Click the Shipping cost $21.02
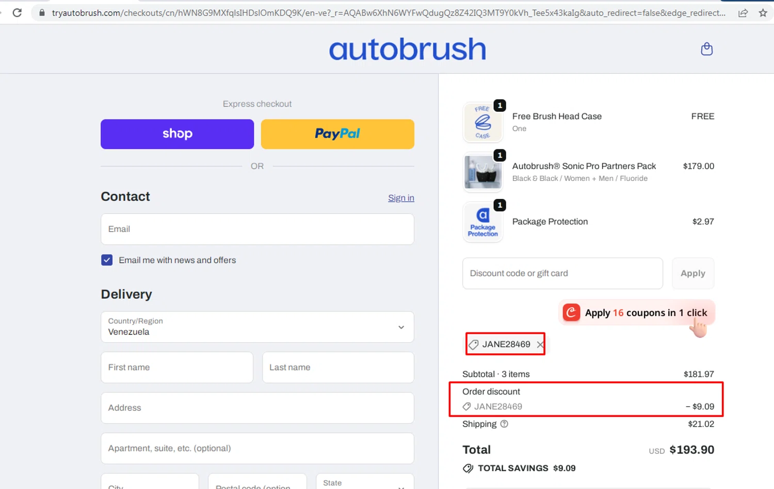The height and width of the screenshot is (489, 774). coord(701,424)
